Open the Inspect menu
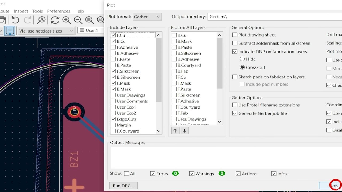The width and height of the screenshot is (342, 192). [x=21, y=11]
